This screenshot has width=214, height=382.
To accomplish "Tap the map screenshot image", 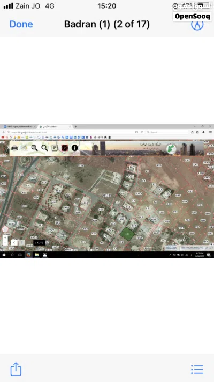I will click(107, 191).
